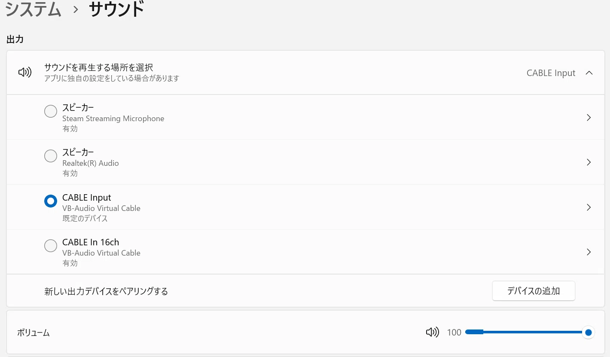The image size is (610, 357).
Task: Click 既定のデバイス status text
Action: click(x=85, y=219)
